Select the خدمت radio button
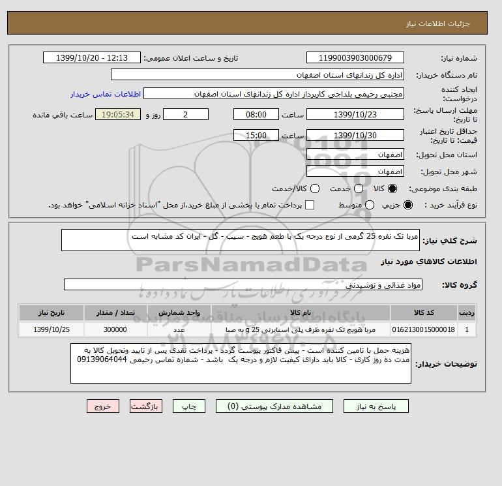Viewport: 502px width, 486px height. 359,189
